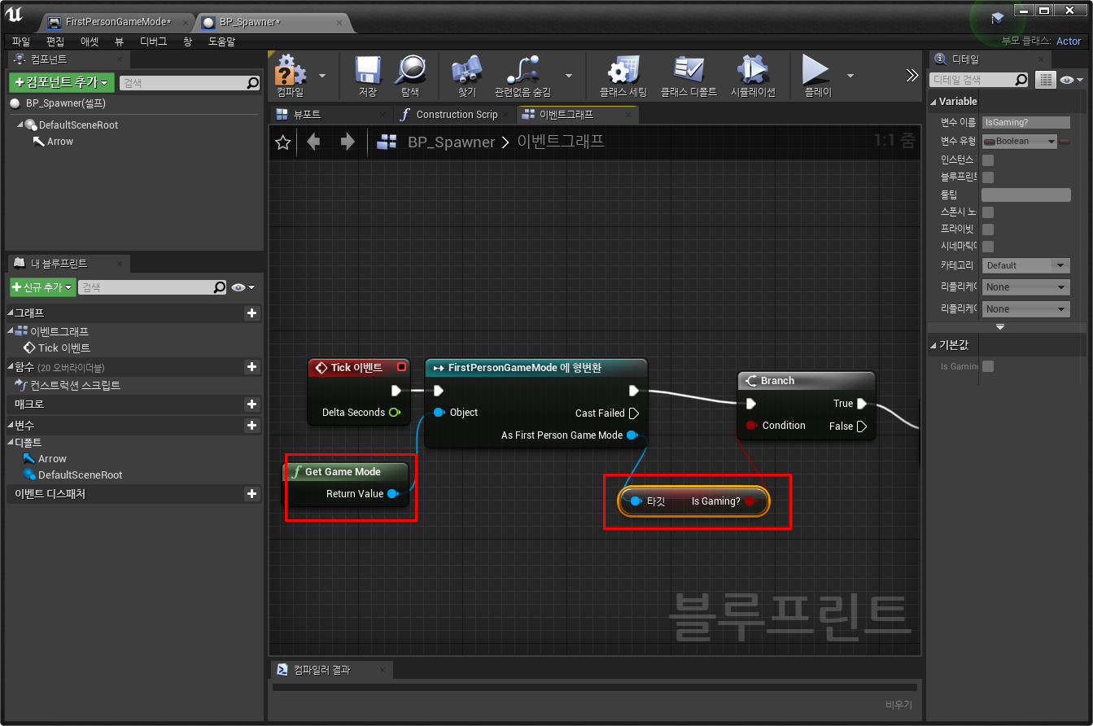Click 신규 추가 green button

click(42, 287)
